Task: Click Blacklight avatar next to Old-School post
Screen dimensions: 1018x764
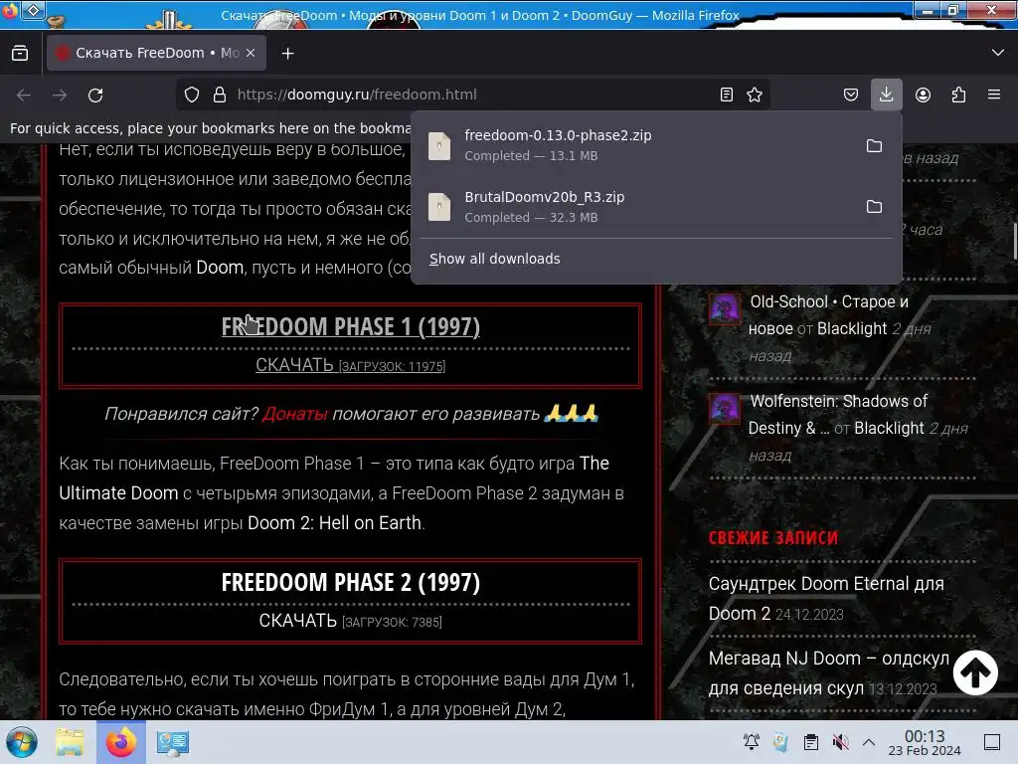Action: (x=725, y=308)
